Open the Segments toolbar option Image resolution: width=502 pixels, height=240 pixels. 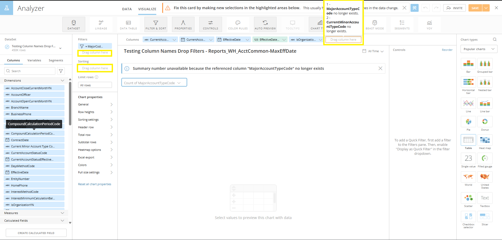pyautogui.click(x=402, y=24)
